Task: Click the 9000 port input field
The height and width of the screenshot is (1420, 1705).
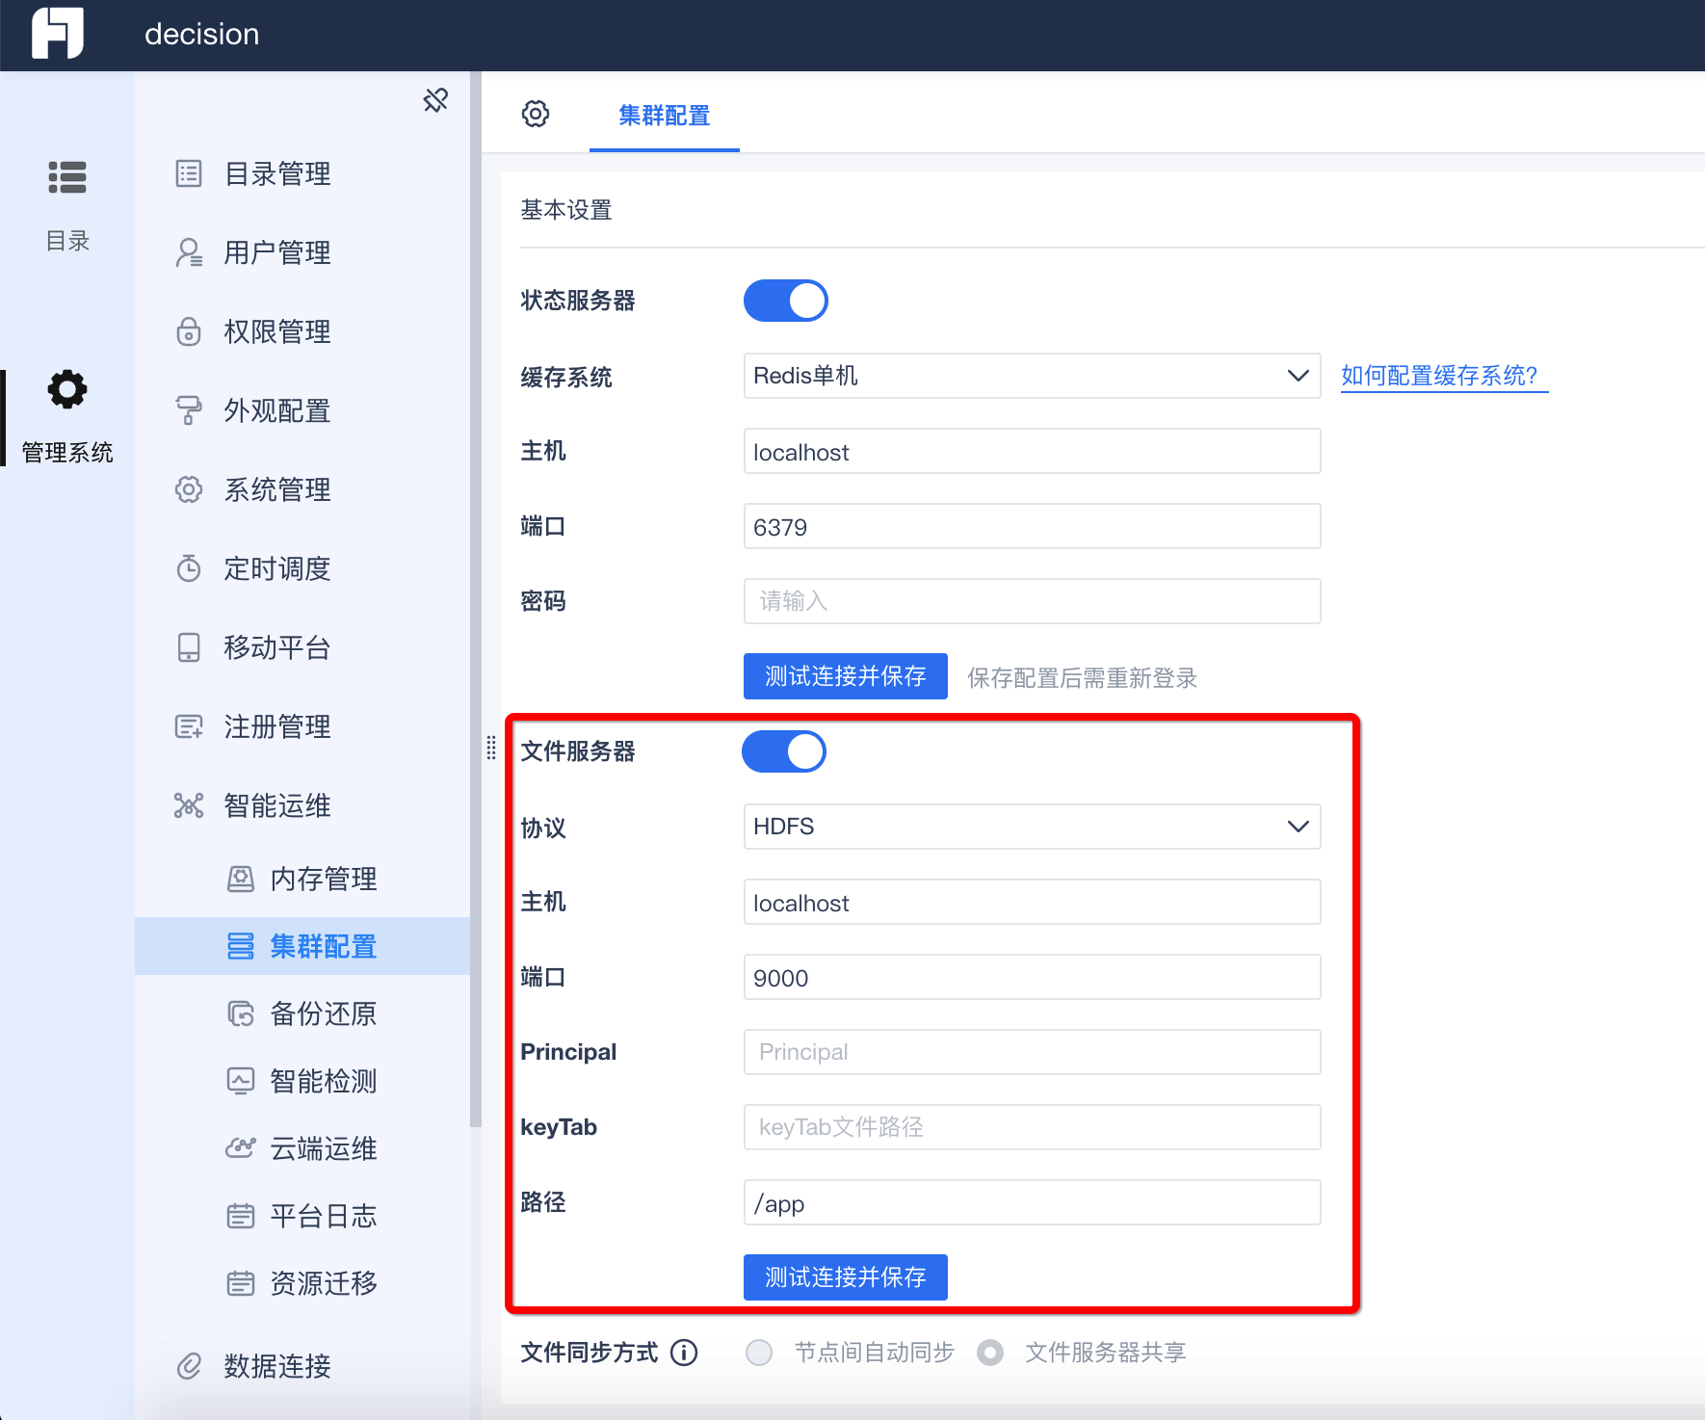Action: (1032, 977)
